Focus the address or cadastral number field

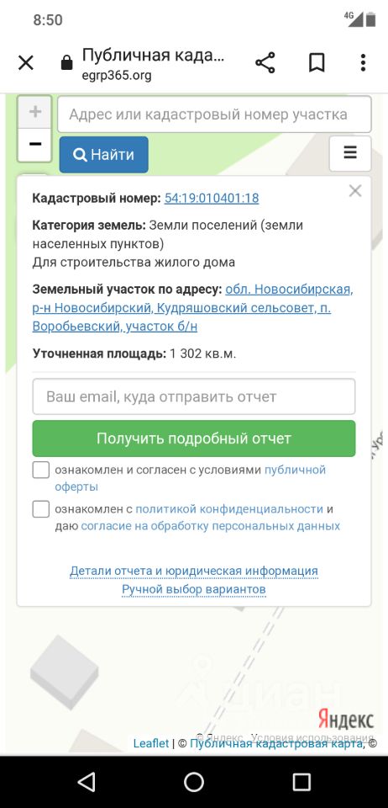tap(214, 114)
